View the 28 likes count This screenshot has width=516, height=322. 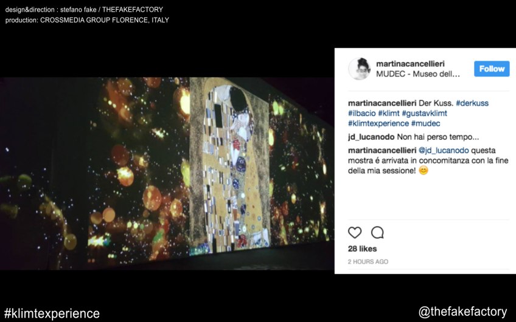[362, 248]
